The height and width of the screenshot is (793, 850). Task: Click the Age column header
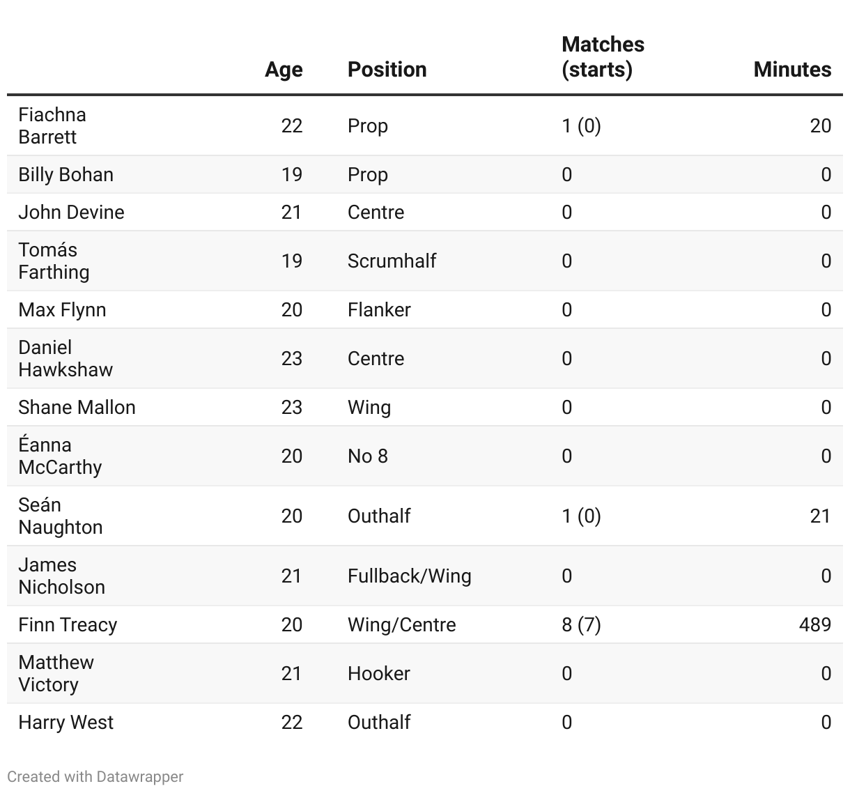284,70
